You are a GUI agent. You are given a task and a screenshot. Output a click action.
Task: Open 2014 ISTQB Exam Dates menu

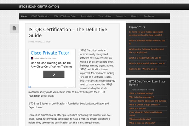click(x=65, y=16)
